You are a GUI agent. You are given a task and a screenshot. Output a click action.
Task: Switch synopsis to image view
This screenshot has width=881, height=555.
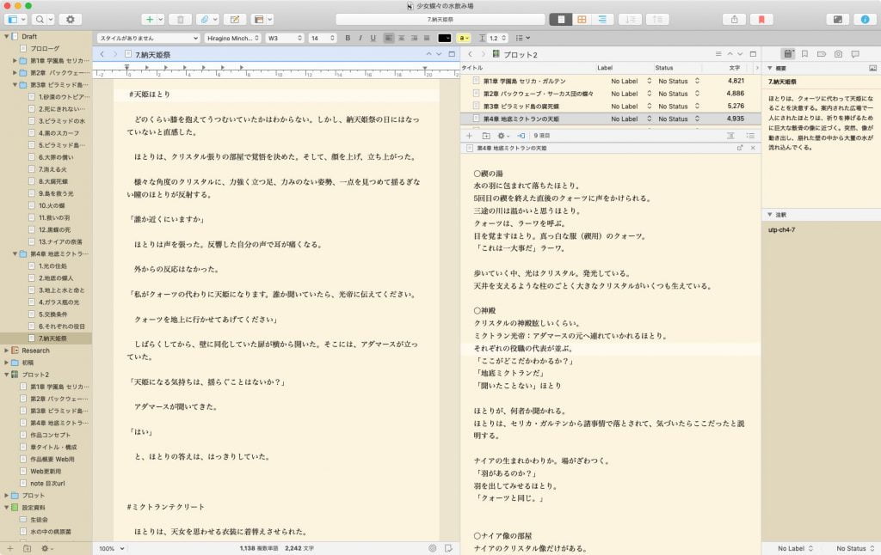tap(872, 68)
